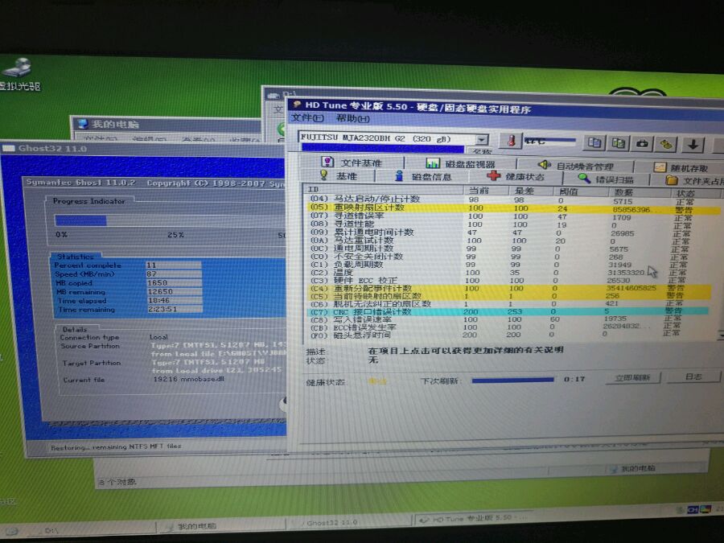This screenshot has height=543, width=724.
Task: Switch to the 健康状态 tab
Action: (x=516, y=177)
